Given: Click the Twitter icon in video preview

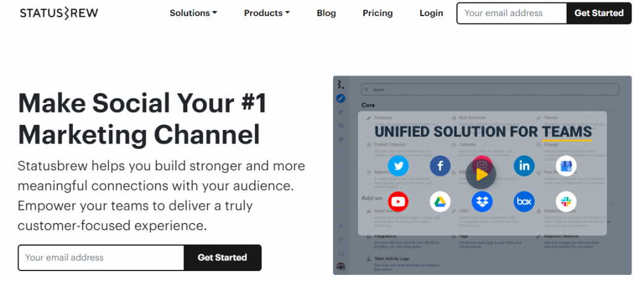Looking at the screenshot, I should [x=398, y=166].
